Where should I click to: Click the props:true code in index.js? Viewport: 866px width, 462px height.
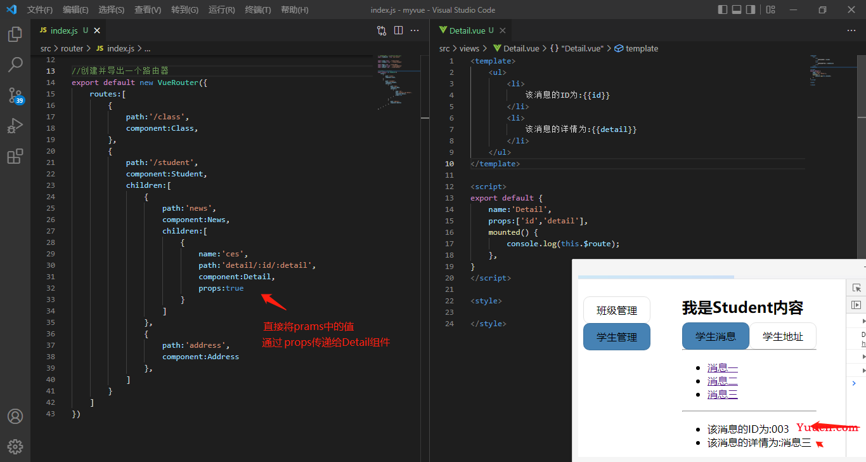pyautogui.click(x=221, y=288)
